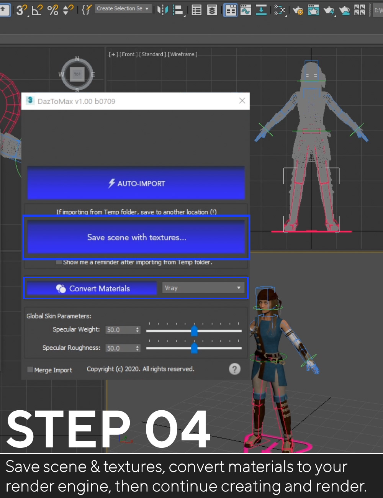
Task: Toggle Spinner Snap in the toolbar
Action: point(68,10)
